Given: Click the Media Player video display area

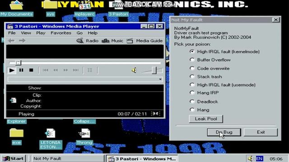Looking at the screenshot, I should pos(85,52).
